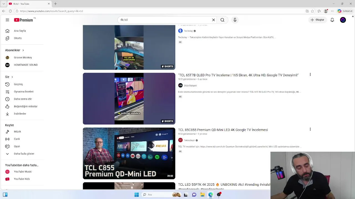This screenshot has height=199, width=355.
Task: Open the YouTube hamburger guide menu
Action: tap(7, 20)
